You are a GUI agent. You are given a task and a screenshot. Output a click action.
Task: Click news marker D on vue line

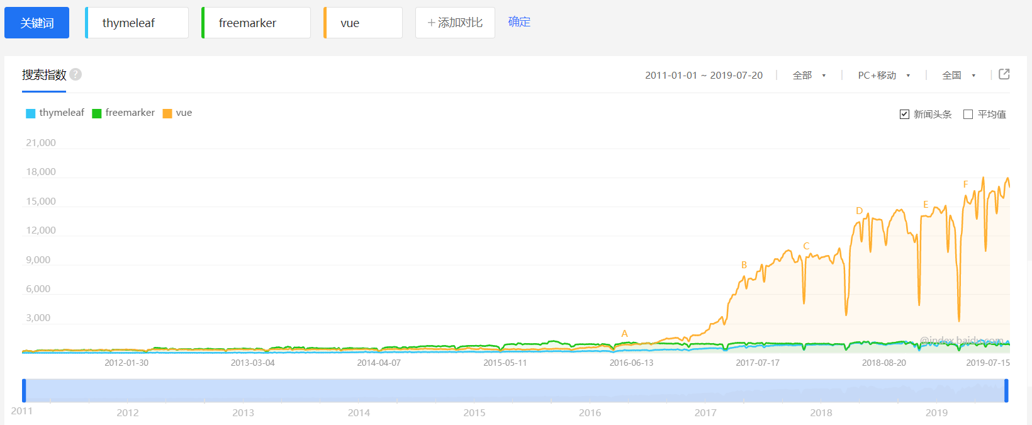859,211
